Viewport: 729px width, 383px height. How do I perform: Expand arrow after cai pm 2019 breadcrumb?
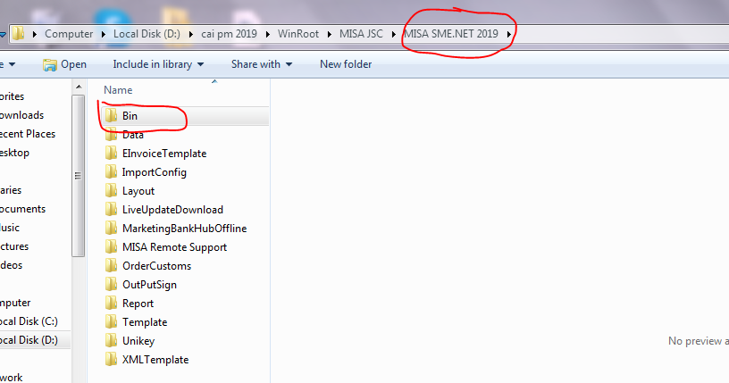tap(267, 34)
